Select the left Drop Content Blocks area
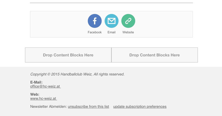The width and height of the screenshot is (222, 116). click(x=68, y=55)
